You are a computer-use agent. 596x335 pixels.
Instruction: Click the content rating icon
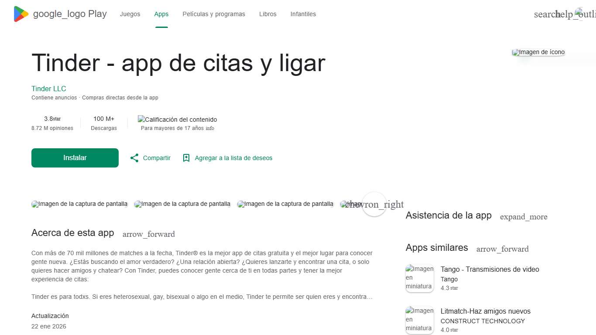[x=140, y=119]
